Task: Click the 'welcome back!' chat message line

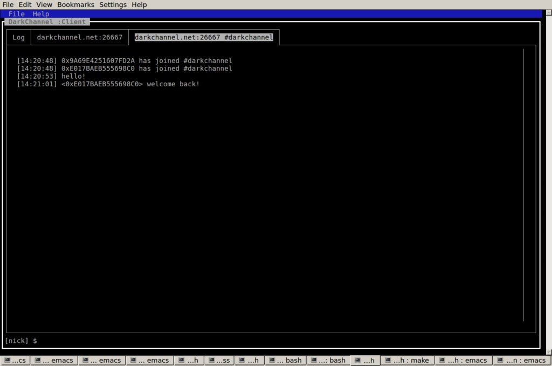Action: 172,84
